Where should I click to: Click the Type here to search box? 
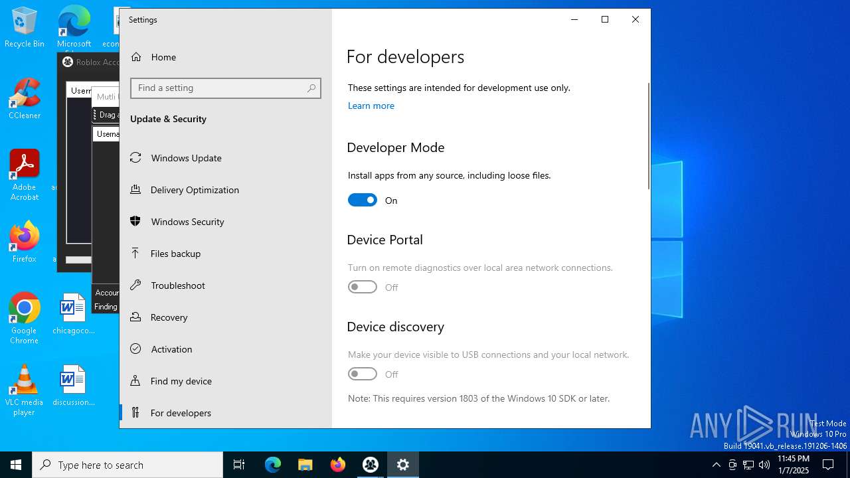(x=127, y=465)
